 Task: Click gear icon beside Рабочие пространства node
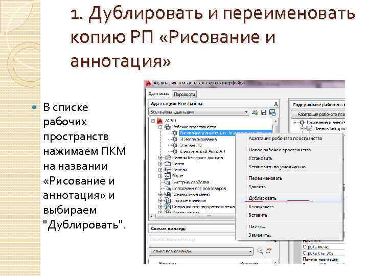(x=167, y=127)
